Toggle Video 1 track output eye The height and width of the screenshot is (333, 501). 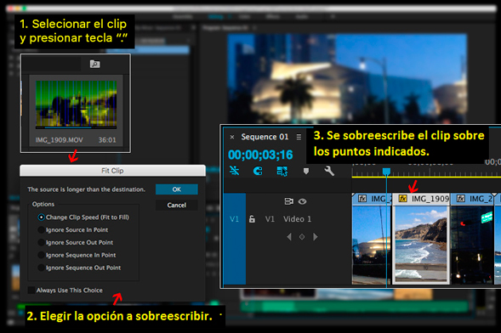(302, 201)
